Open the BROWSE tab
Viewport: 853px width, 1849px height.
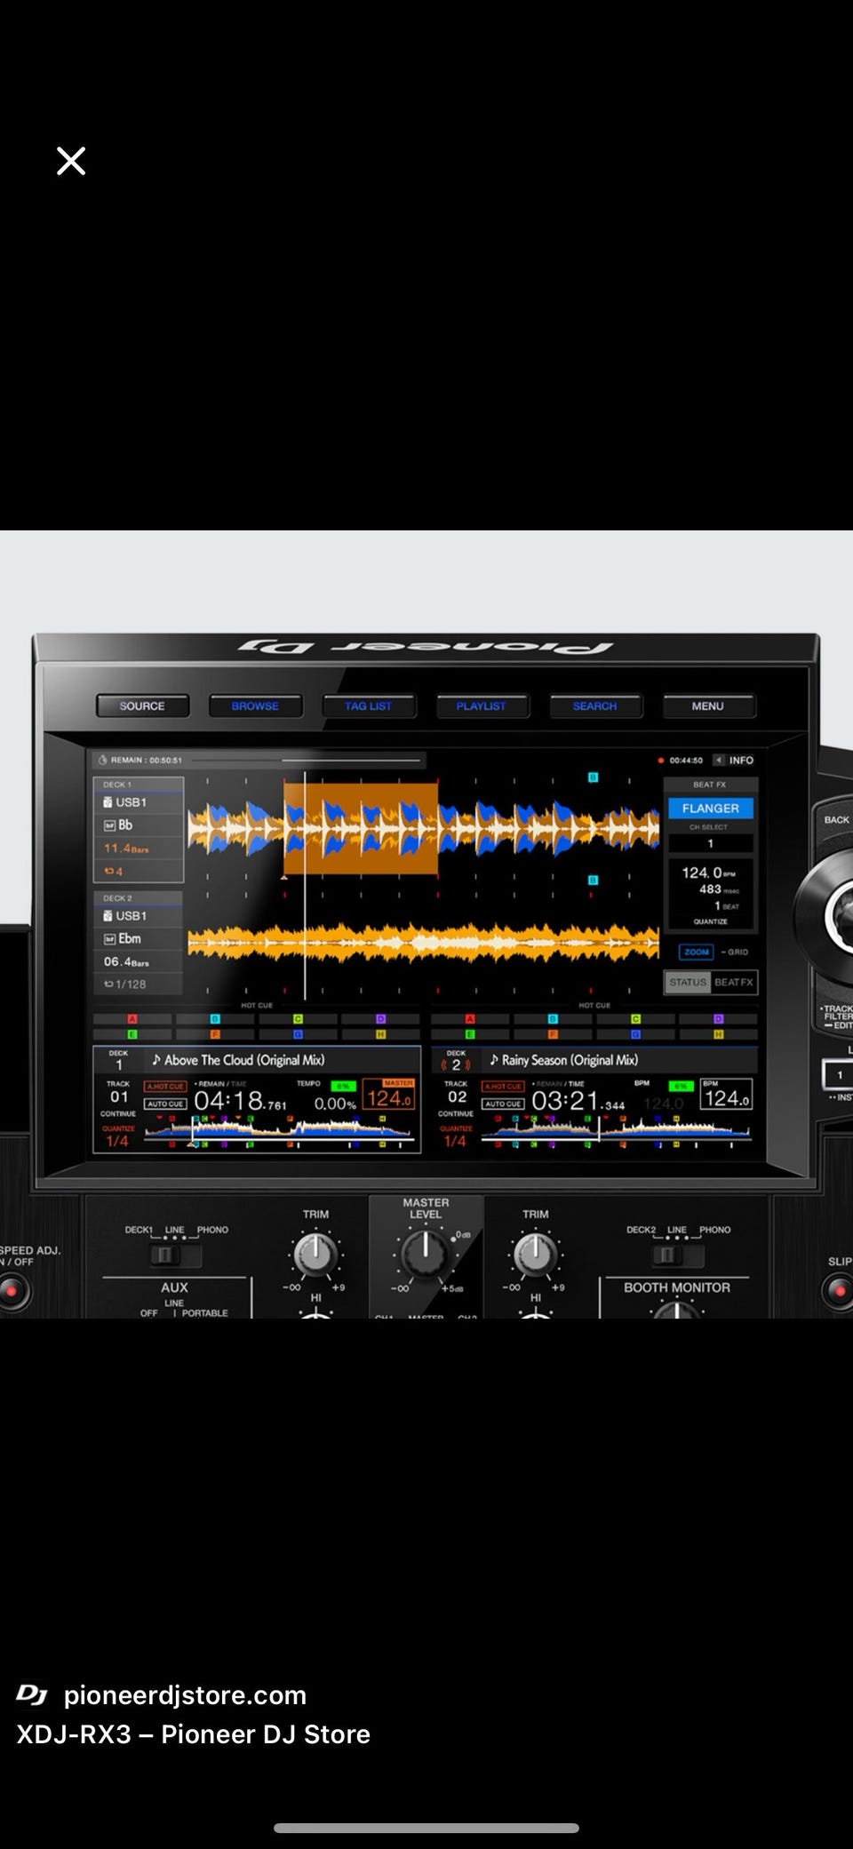[x=255, y=706]
